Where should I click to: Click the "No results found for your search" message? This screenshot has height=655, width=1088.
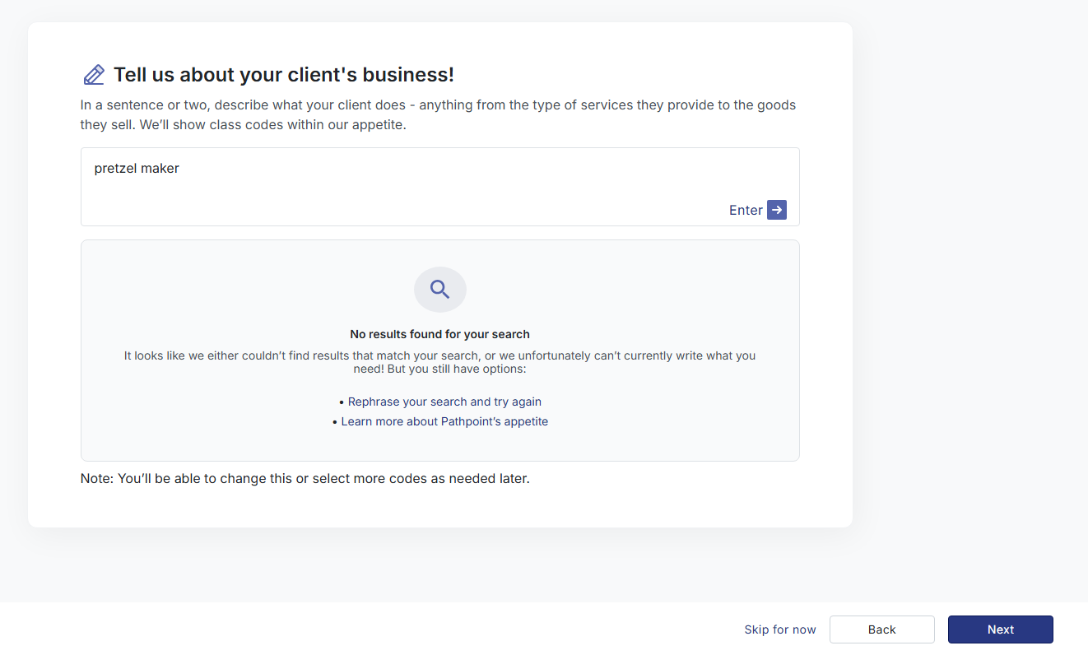pyautogui.click(x=439, y=334)
